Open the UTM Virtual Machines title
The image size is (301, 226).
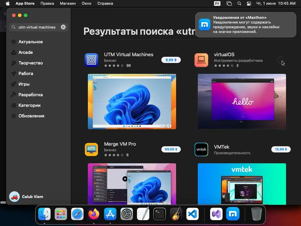[x=129, y=54]
